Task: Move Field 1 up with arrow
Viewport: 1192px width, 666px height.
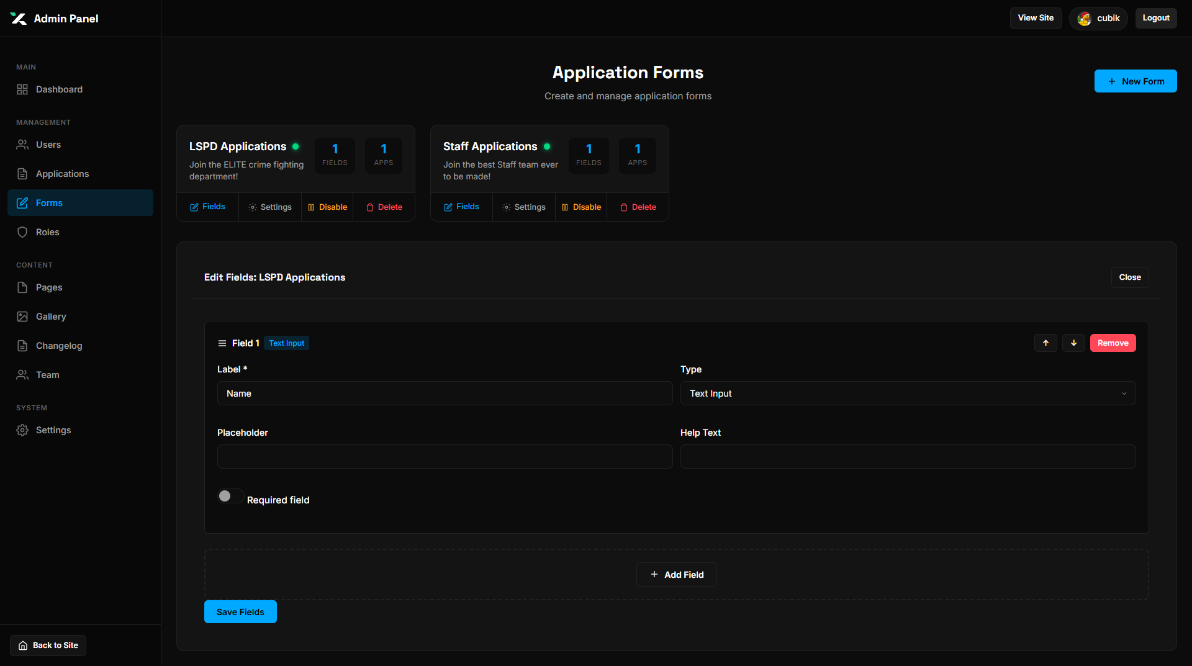Action: coord(1045,343)
